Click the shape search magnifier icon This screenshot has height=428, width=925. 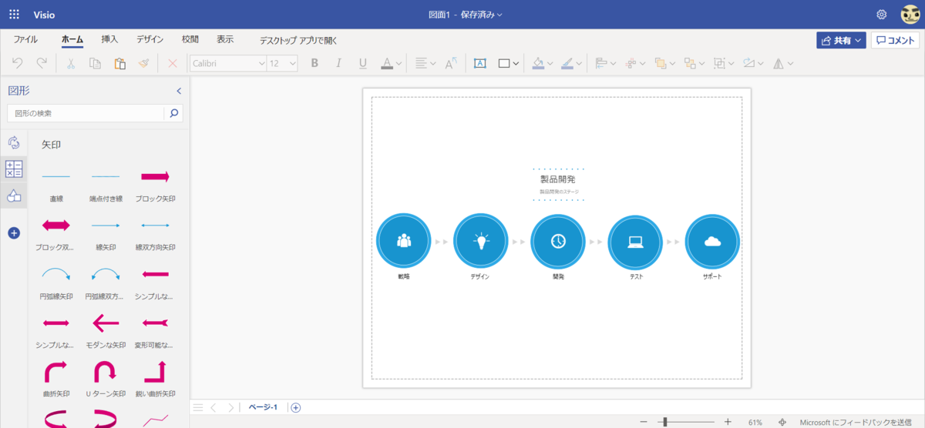174,113
